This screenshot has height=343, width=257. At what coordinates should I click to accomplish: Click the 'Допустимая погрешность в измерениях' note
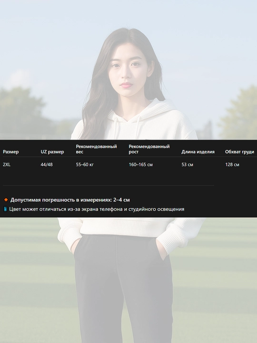70,200
